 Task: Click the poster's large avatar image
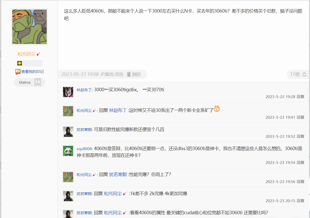tap(29, 27)
